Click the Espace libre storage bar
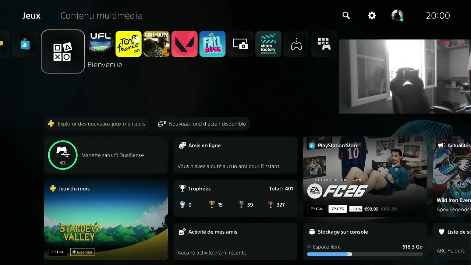 point(365,254)
